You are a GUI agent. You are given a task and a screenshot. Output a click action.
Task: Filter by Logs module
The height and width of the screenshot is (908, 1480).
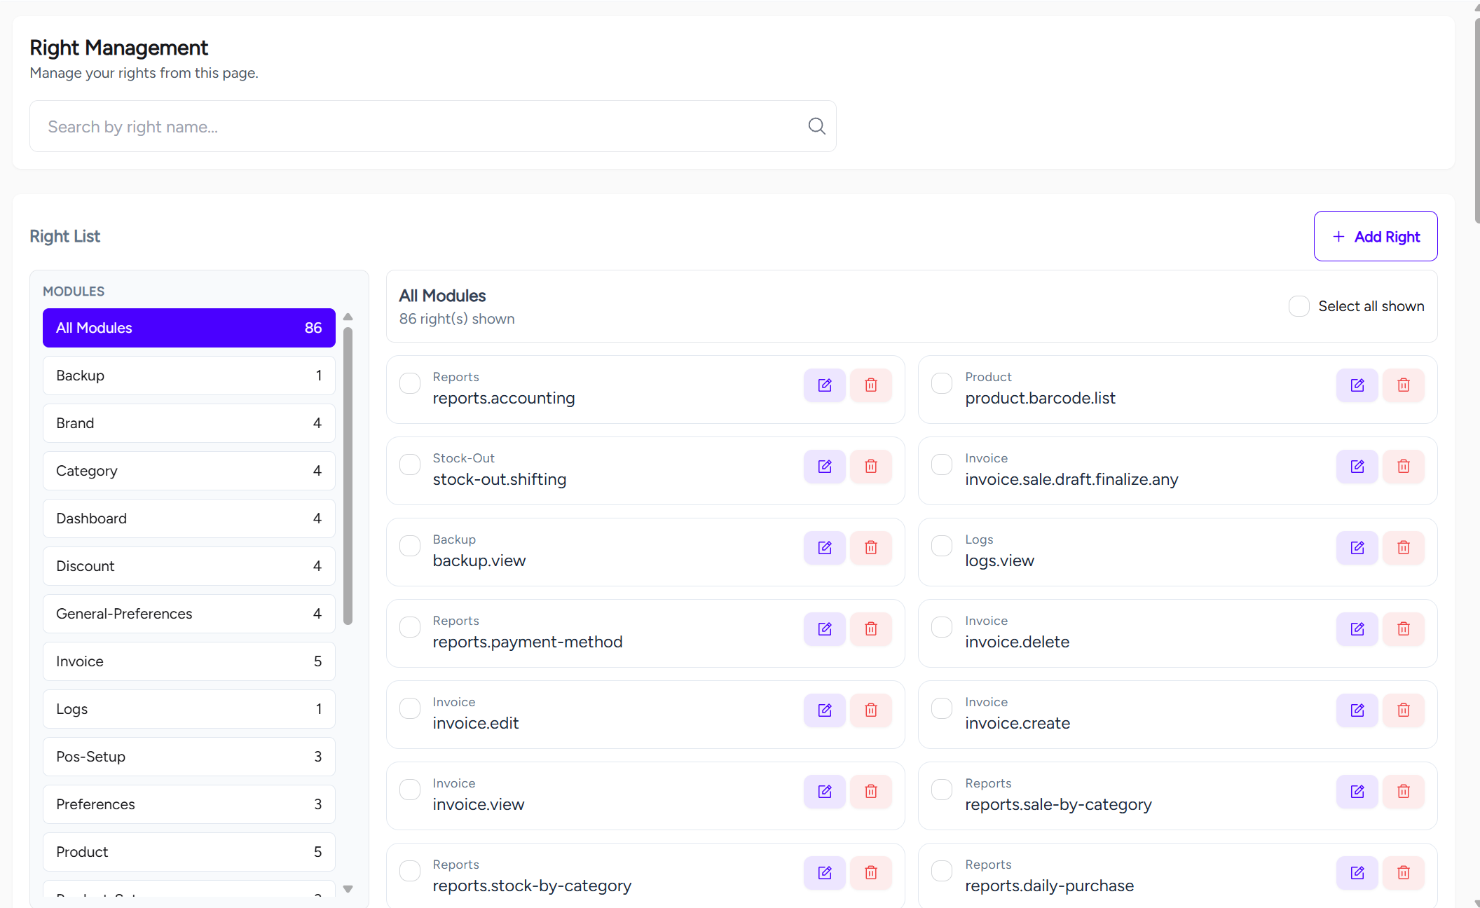point(189,709)
